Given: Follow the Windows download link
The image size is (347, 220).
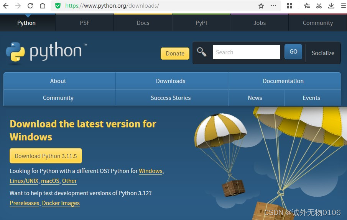Looking at the screenshot, I should 151,171.
